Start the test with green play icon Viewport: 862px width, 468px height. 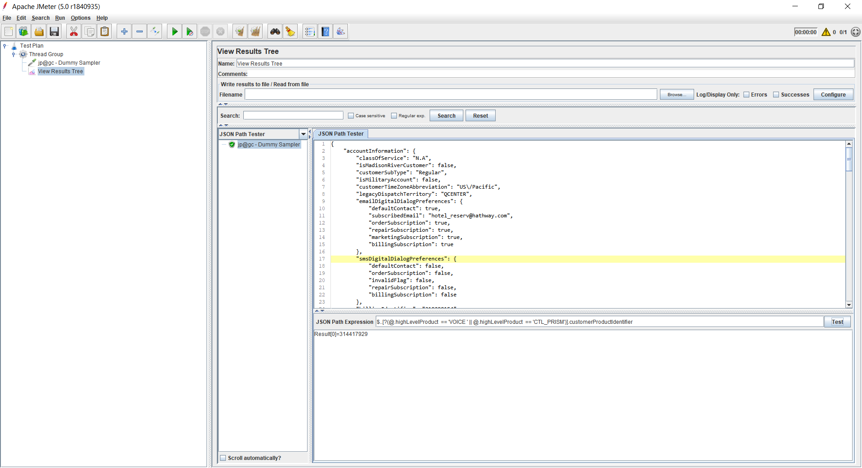175,31
